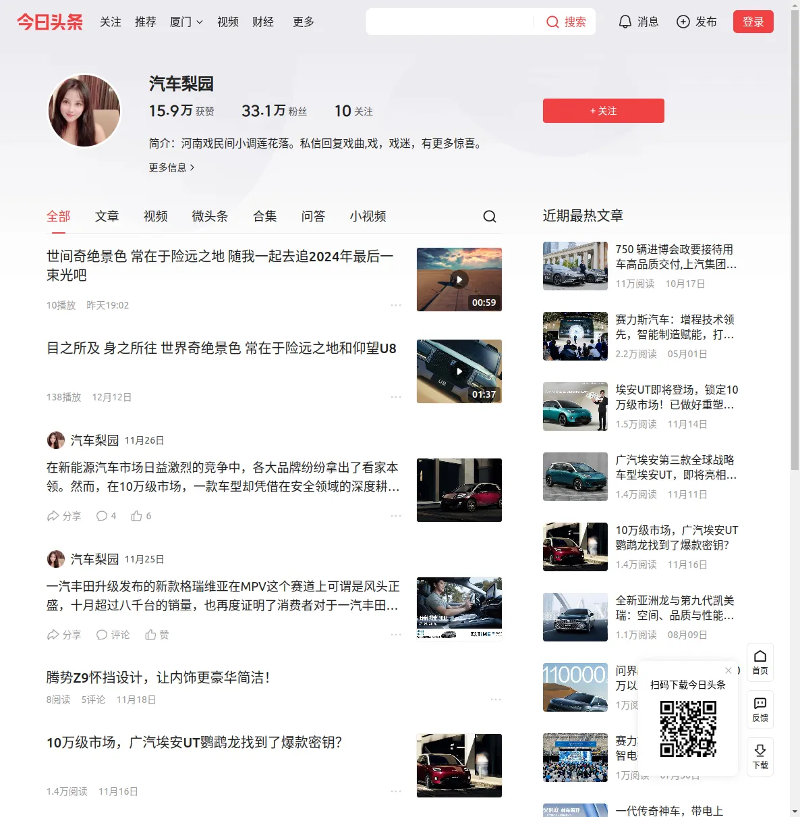Switch to the 问答 tab

(314, 216)
